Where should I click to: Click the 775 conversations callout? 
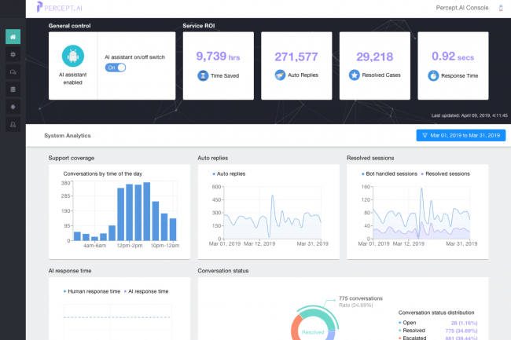360,298
